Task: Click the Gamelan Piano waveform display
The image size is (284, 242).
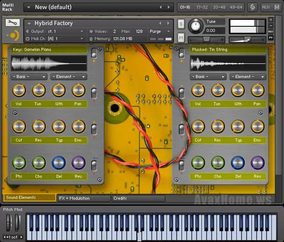Action: [x=49, y=63]
